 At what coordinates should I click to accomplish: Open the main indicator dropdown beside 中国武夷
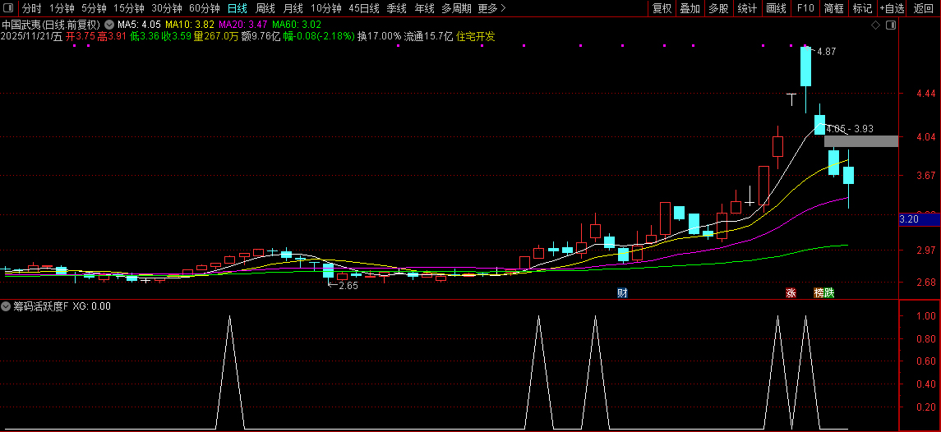pyautogui.click(x=108, y=25)
